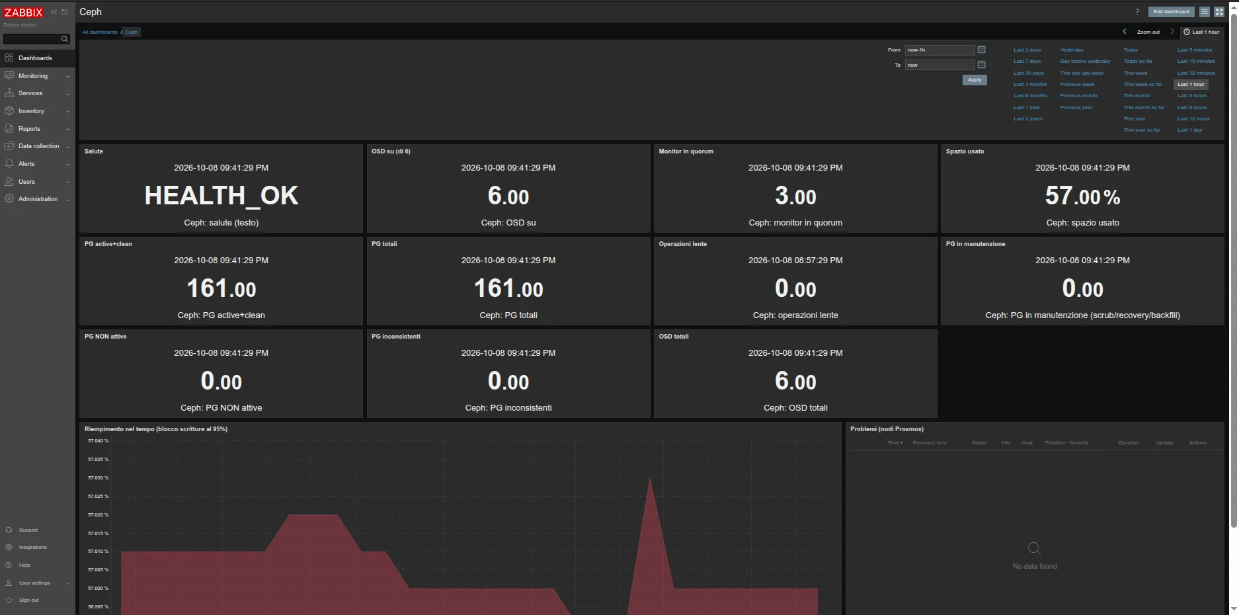The height and width of the screenshot is (615, 1239).
Task: Click the HEALTH_OK value in Salute widget
Action: tap(221, 196)
